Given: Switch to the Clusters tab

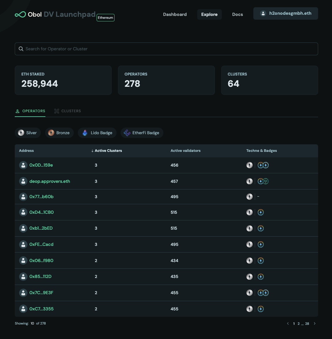Looking at the screenshot, I should click(68, 111).
